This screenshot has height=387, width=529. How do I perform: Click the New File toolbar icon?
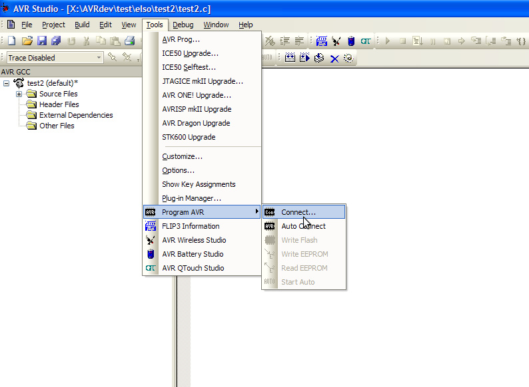12,41
